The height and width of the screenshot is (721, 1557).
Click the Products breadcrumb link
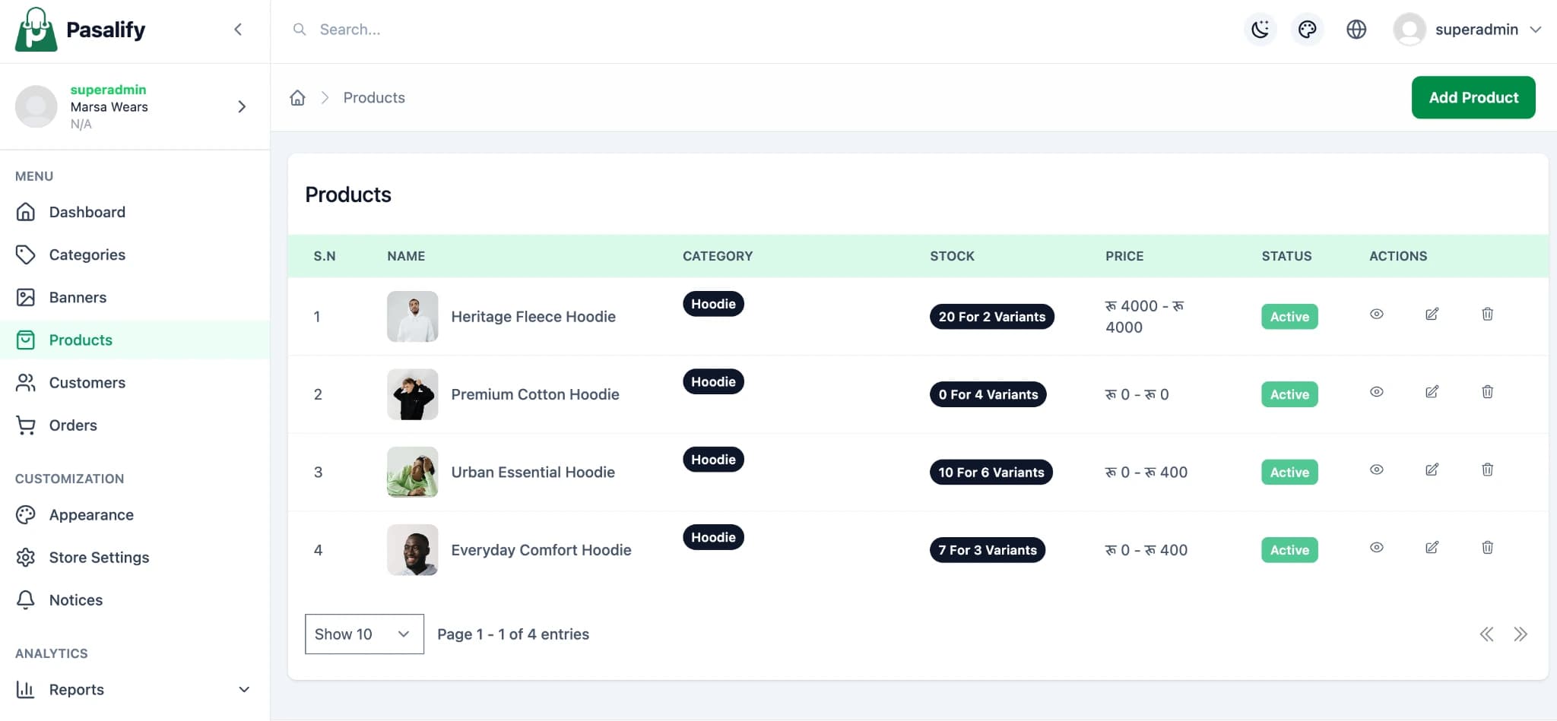[374, 97]
